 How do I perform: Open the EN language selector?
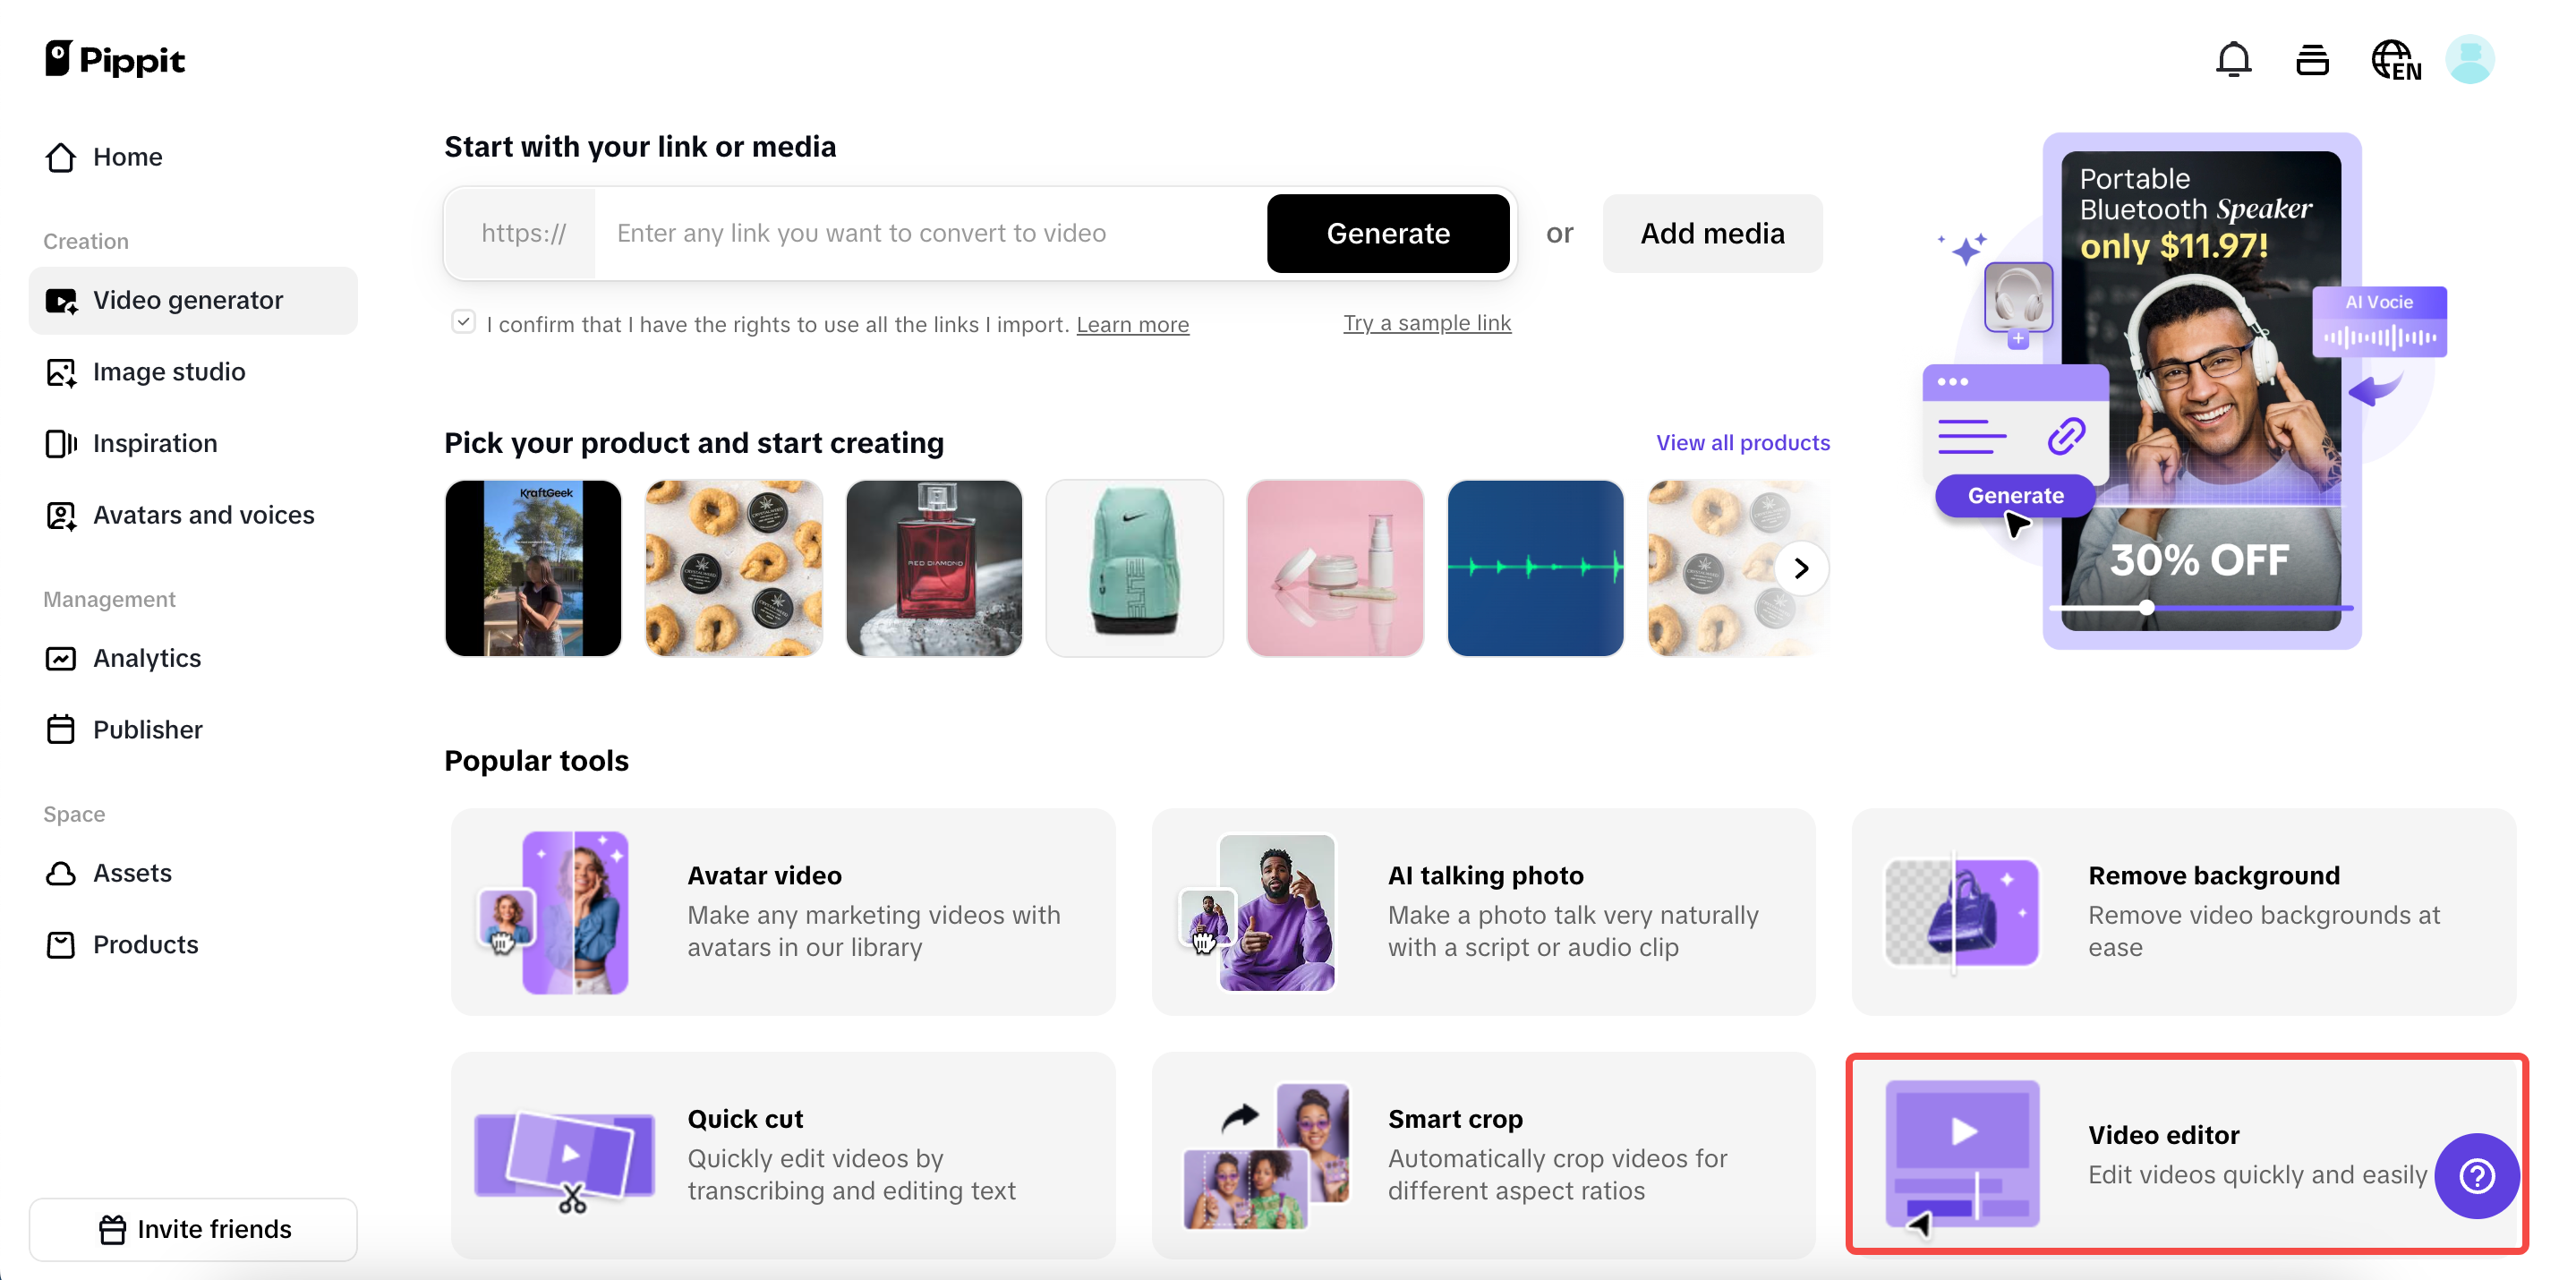2396,61
